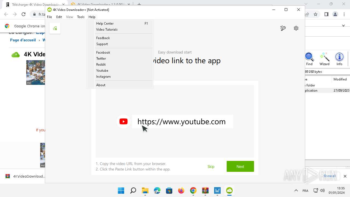Launch Microsoft Edge from the taskbar
This screenshot has height=197, width=350.
(x=157, y=190)
